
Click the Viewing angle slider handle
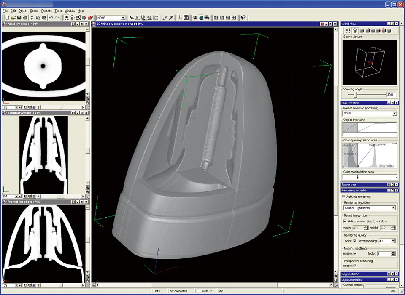coord(355,95)
